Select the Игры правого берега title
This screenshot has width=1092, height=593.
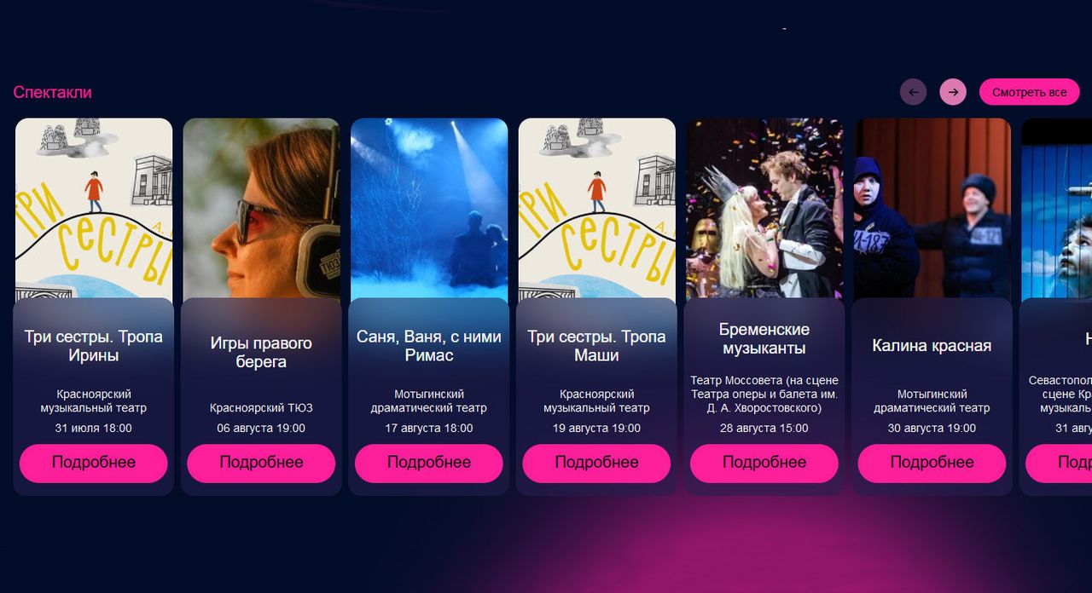(x=261, y=352)
